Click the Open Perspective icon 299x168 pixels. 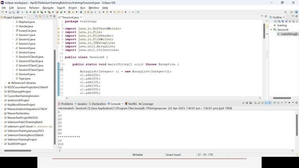coord(292,12)
